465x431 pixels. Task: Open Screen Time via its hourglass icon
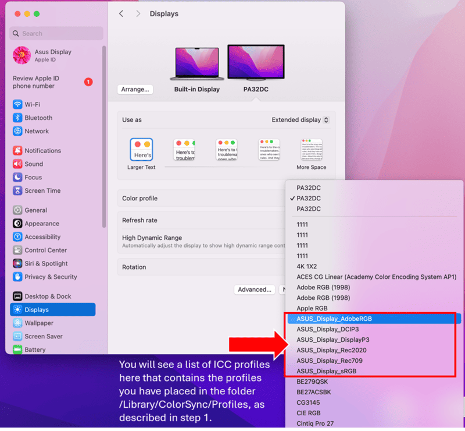[x=17, y=191]
